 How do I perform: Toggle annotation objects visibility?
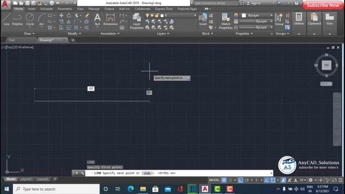point(284,180)
